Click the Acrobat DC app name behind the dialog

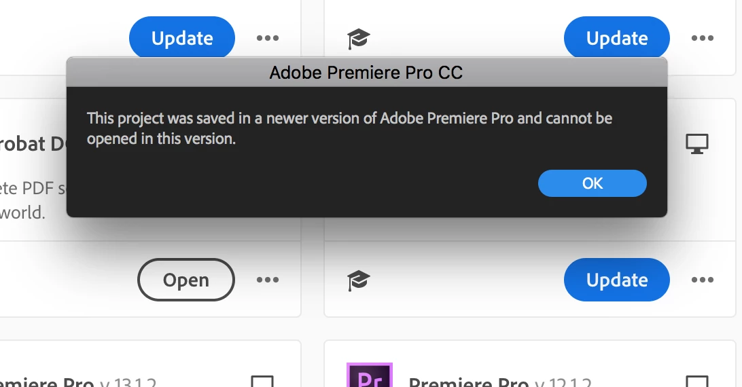coord(33,143)
